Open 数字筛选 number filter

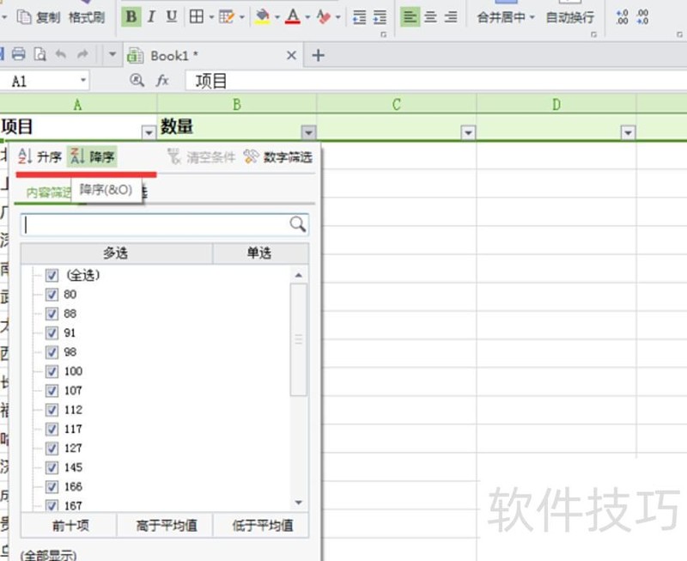pos(277,157)
